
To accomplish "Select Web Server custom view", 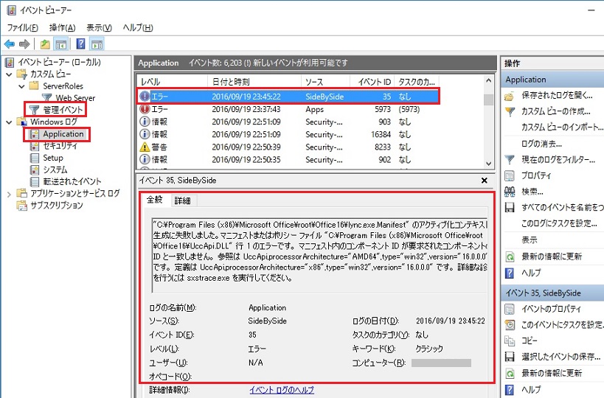I will 75,98.
